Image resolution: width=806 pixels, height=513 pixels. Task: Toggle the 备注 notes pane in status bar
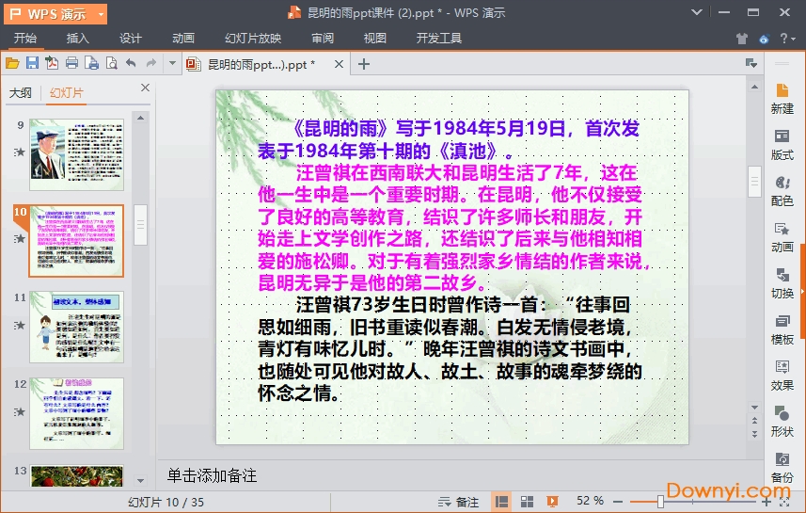459,502
